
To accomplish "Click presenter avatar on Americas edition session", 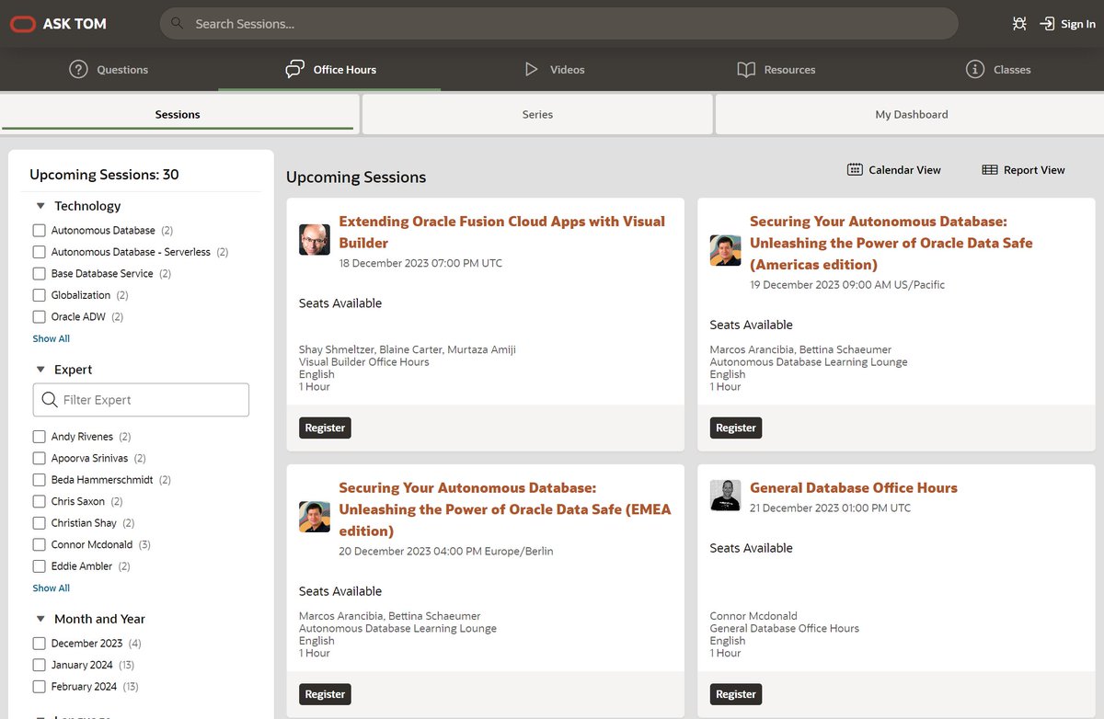I will point(726,250).
